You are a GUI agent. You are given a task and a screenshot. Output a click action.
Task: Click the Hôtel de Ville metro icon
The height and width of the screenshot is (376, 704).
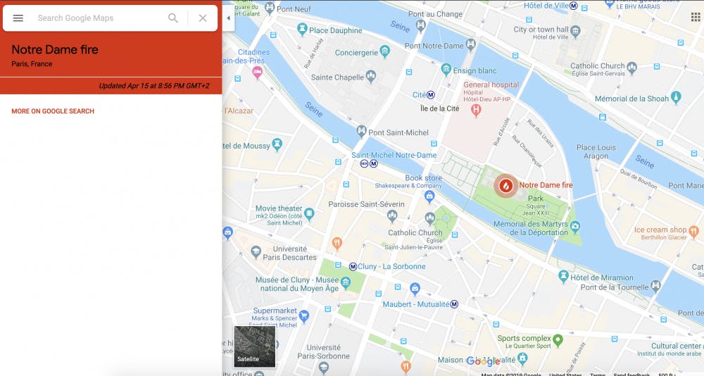click(x=573, y=6)
